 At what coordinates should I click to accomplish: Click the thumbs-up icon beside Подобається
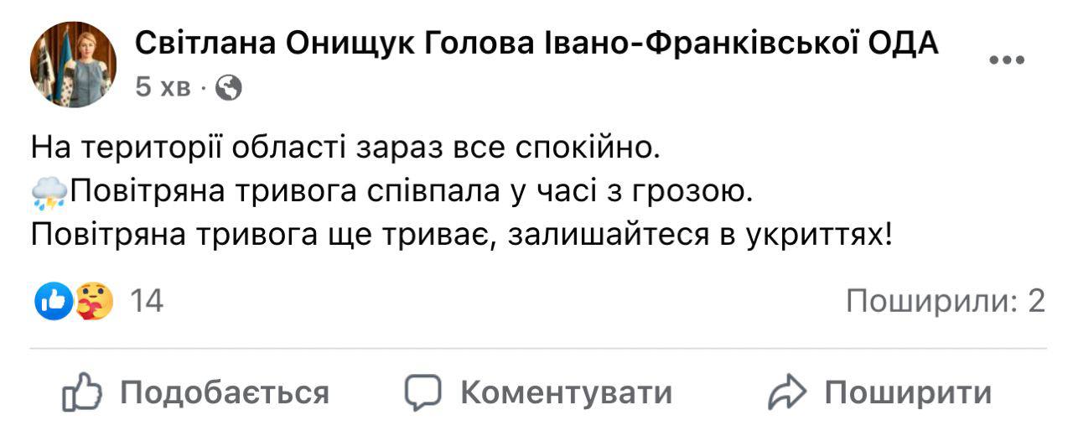[x=82, y=392]
